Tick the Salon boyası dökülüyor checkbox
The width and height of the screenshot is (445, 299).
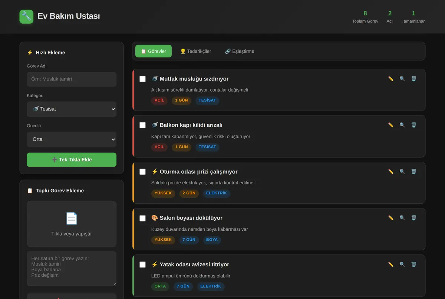[x=142, y=218]
